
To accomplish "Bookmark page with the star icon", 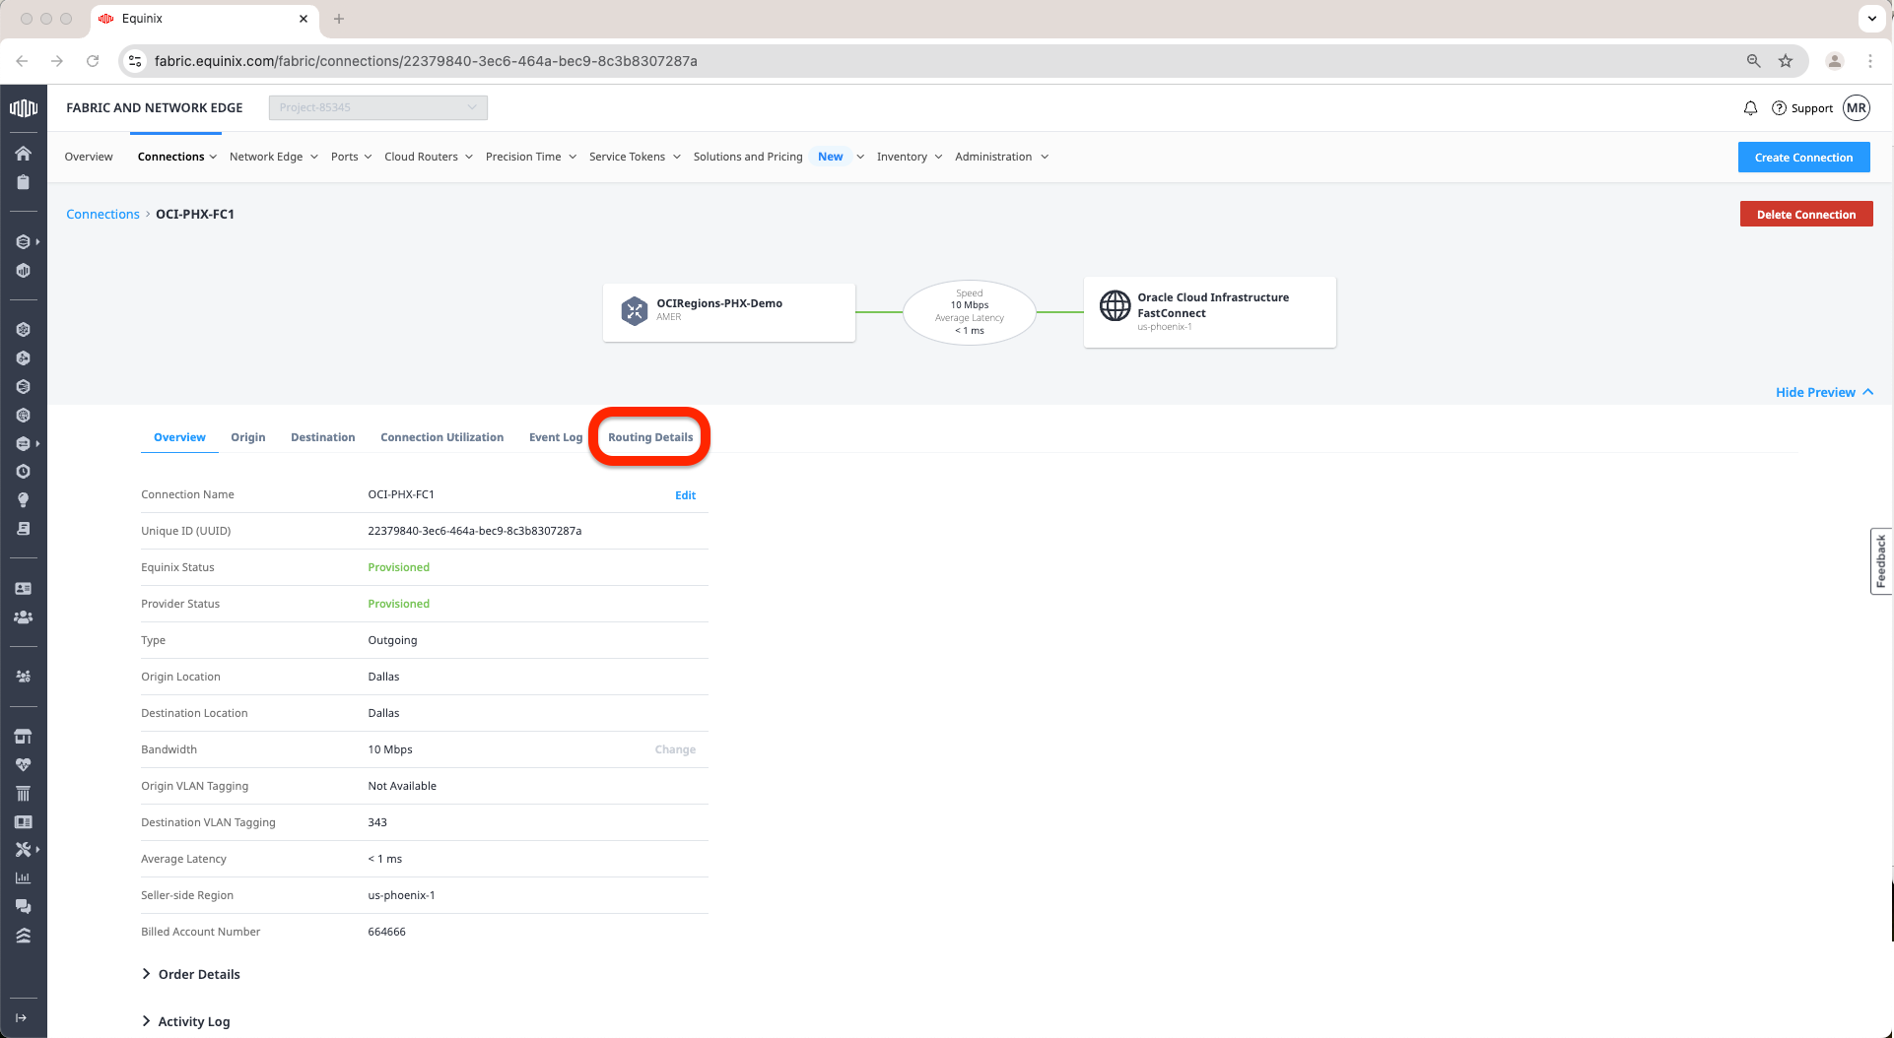I will tap(1786, 61).
